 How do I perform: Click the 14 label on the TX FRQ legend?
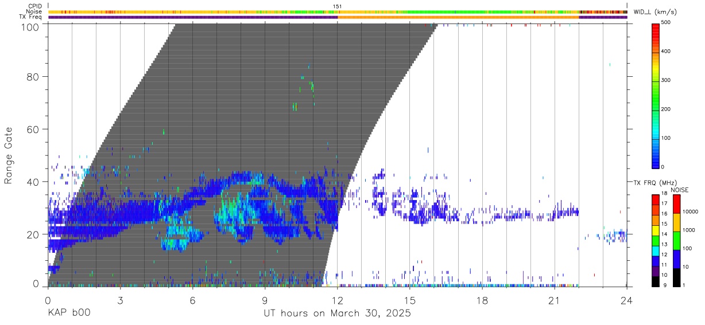point(664,234)
